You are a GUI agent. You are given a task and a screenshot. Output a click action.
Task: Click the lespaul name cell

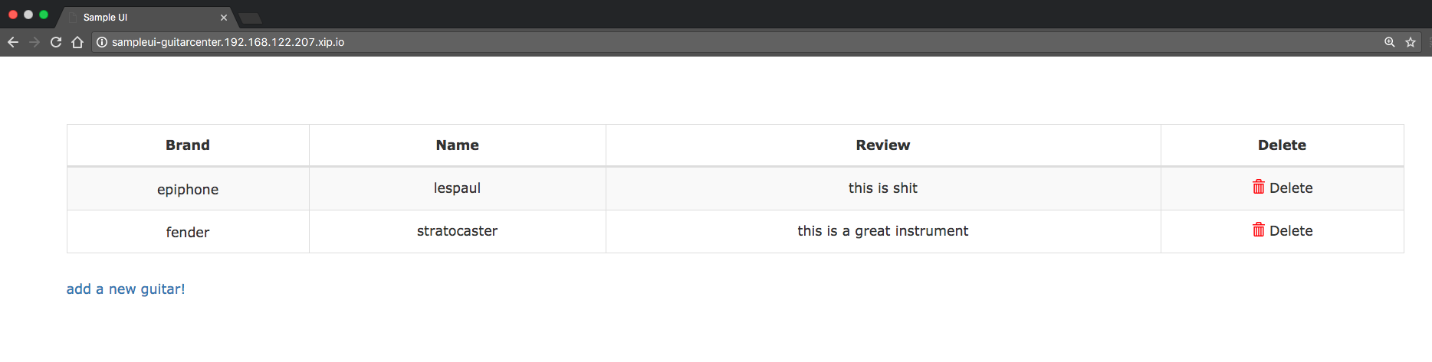pos(457,188)
